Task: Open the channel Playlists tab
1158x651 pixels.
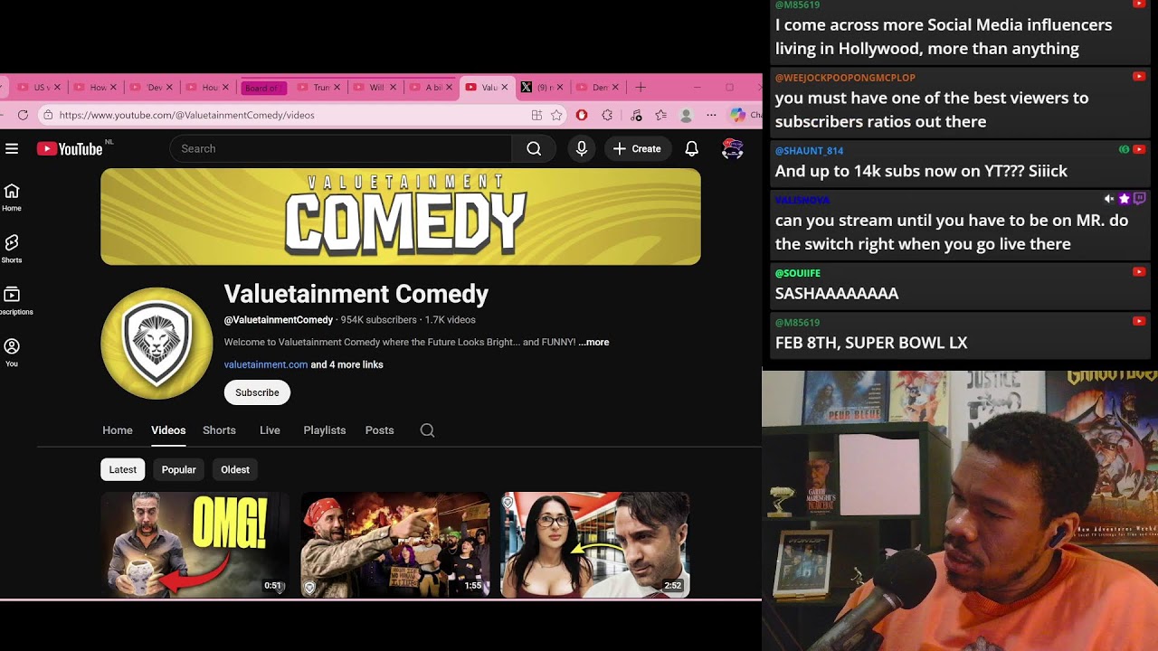Action: tap(325, 430)
